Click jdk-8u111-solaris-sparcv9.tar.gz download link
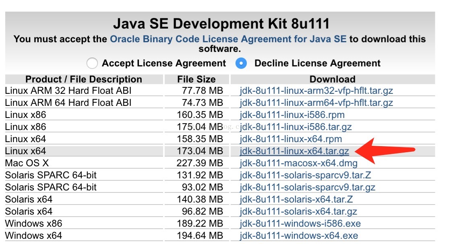Viewport: 451px width, 244px height. tap(307, 187)
